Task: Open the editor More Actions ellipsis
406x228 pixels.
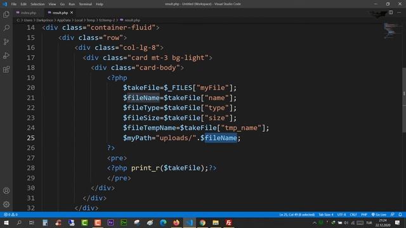Action: 399,13
